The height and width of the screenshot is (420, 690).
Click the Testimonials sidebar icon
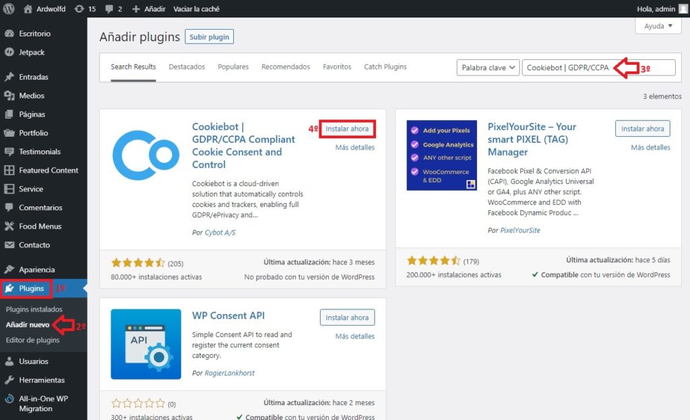pyautogui.click(x=9, y=152)
